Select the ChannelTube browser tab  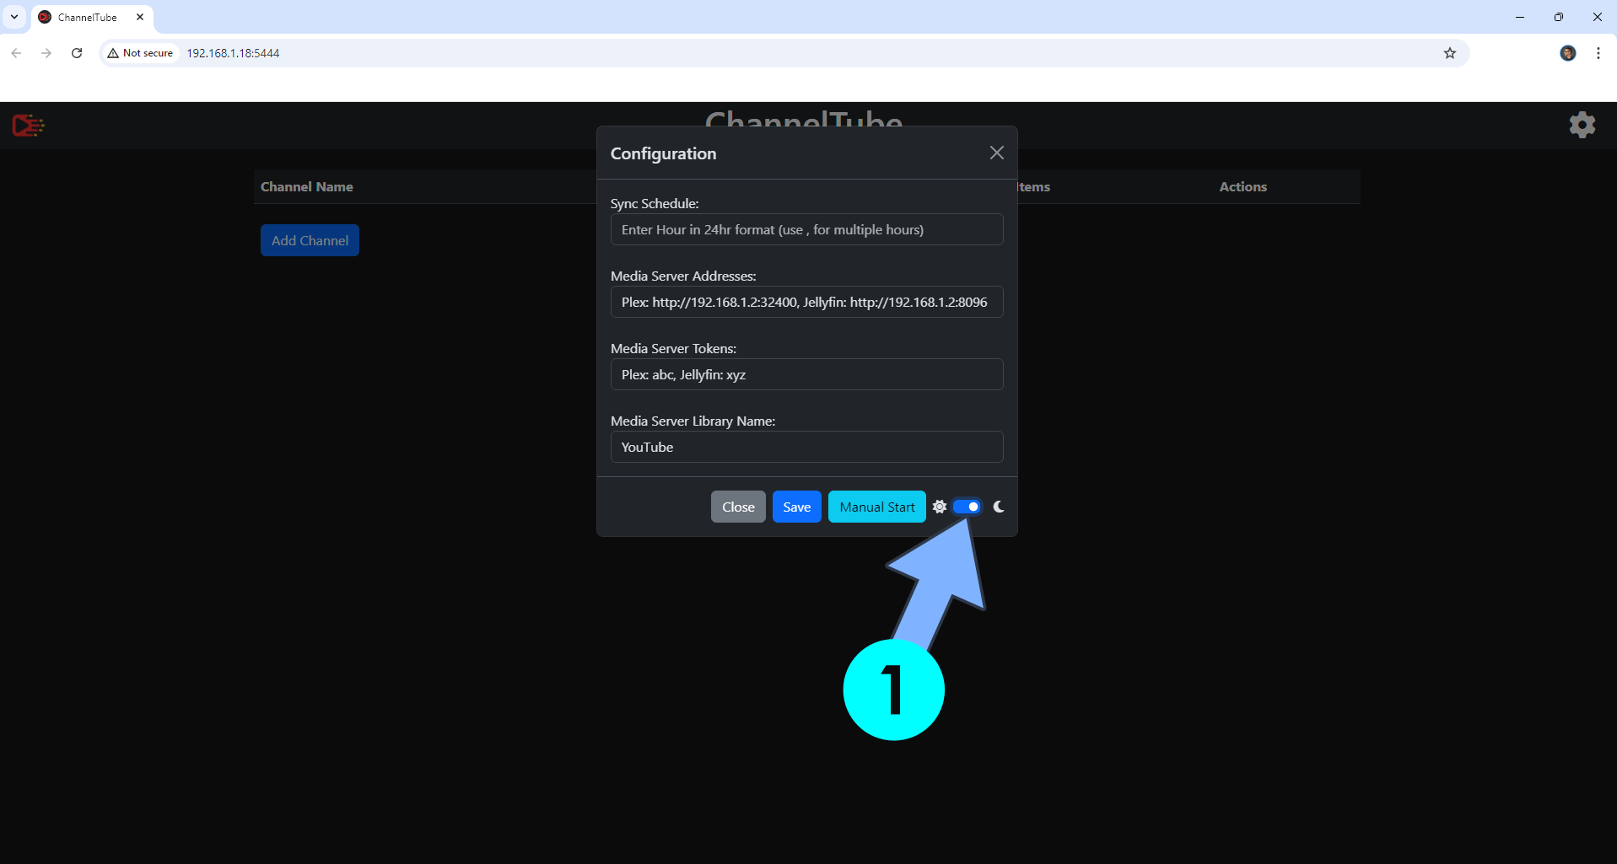(x=92, y=17)
